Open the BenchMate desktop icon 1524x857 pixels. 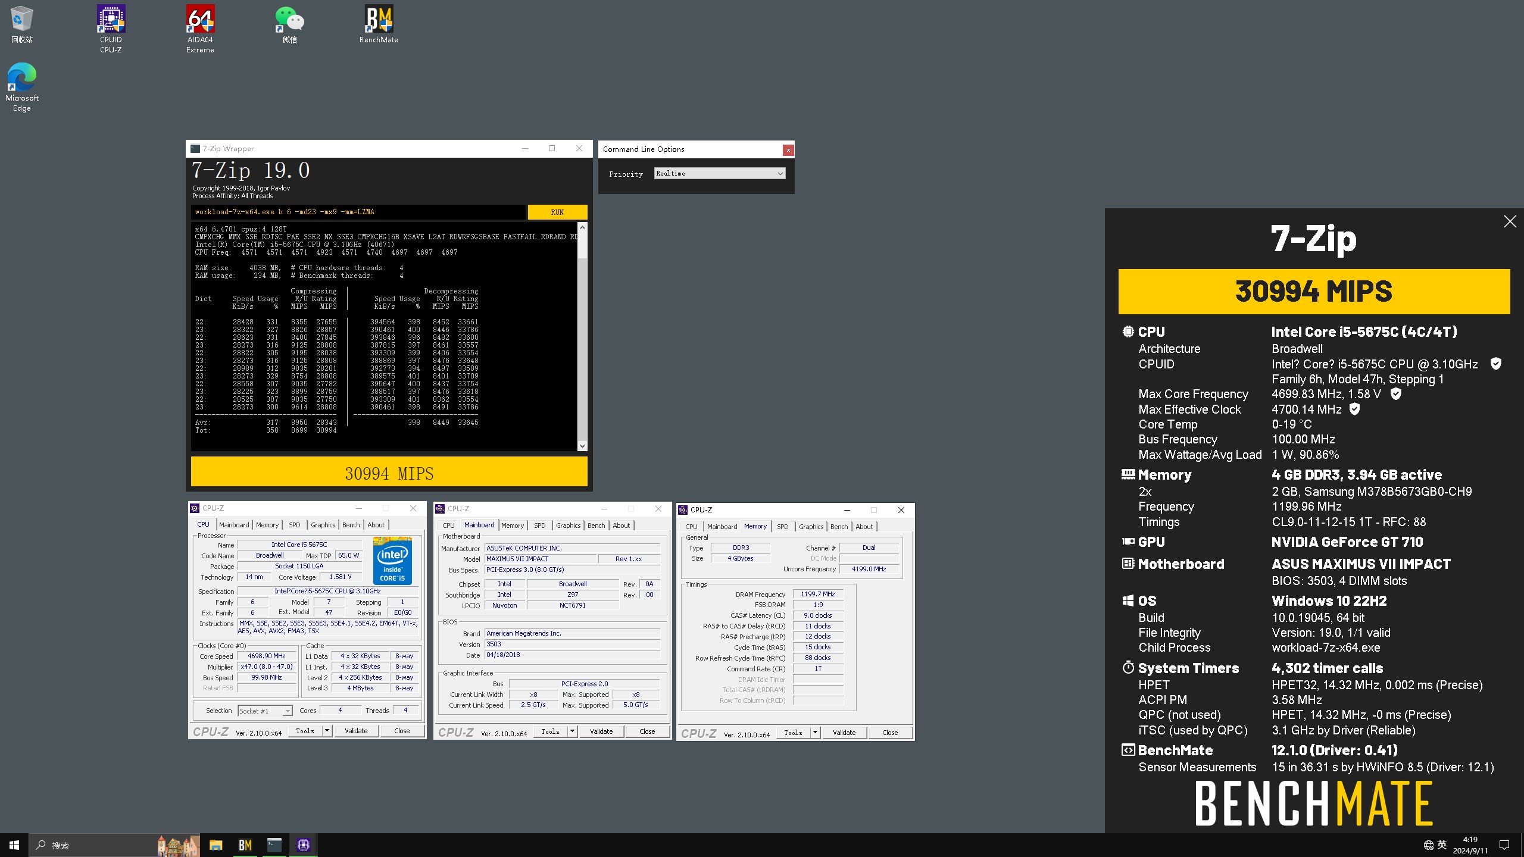click(379, 24)
